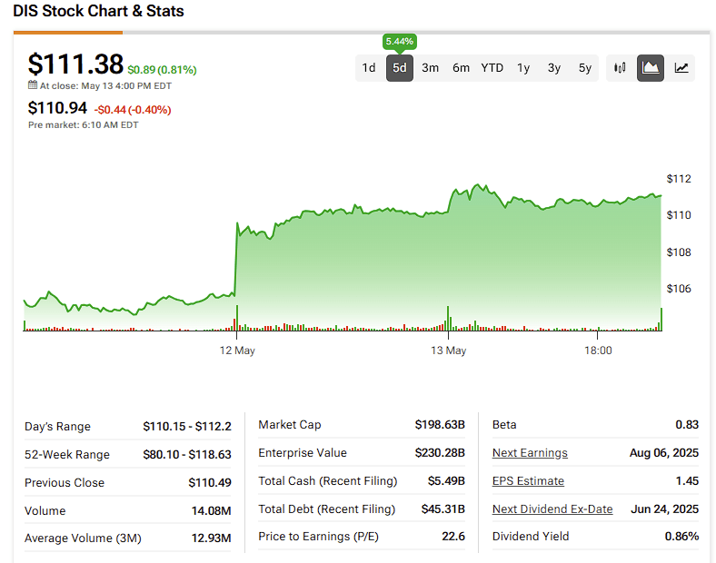Switch to candlestick chart type
The width and height of the screenshot is (716, 563).
click(620, 68)
